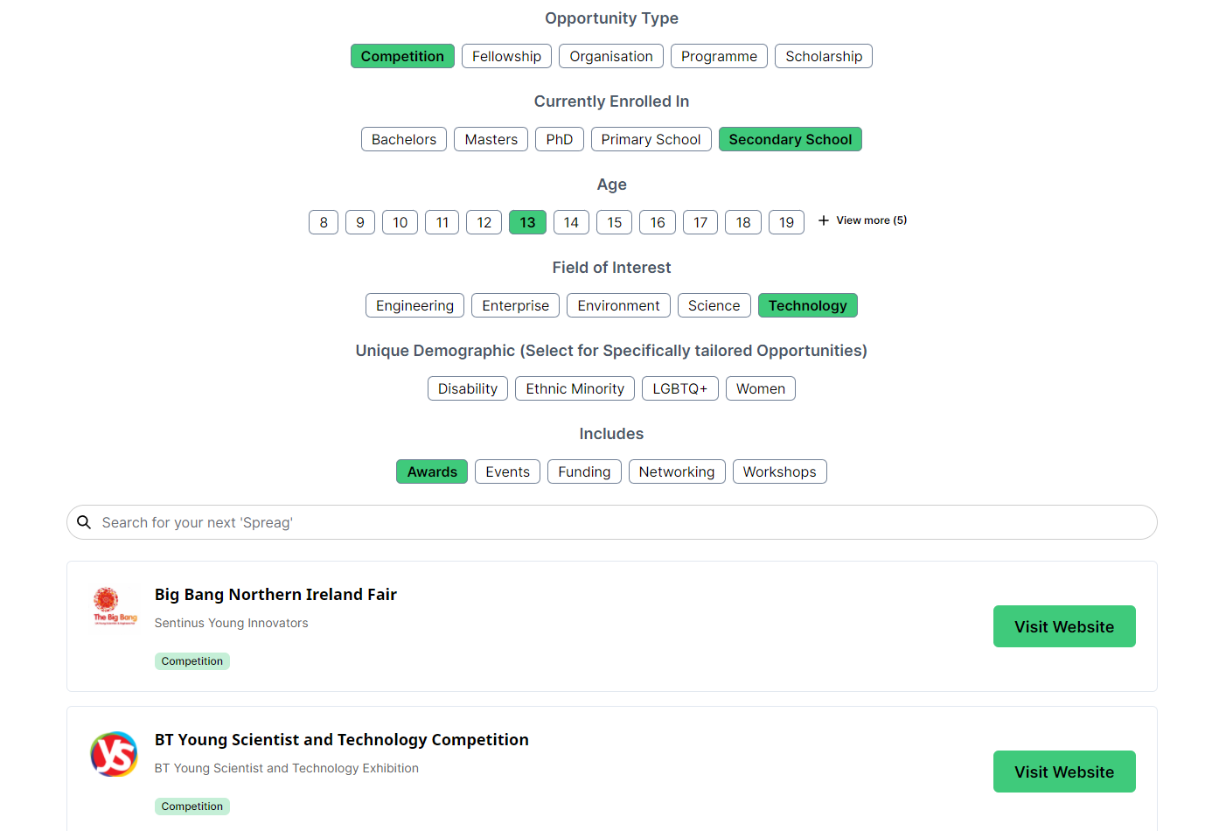Choose age 16 chip

(658, 222)
